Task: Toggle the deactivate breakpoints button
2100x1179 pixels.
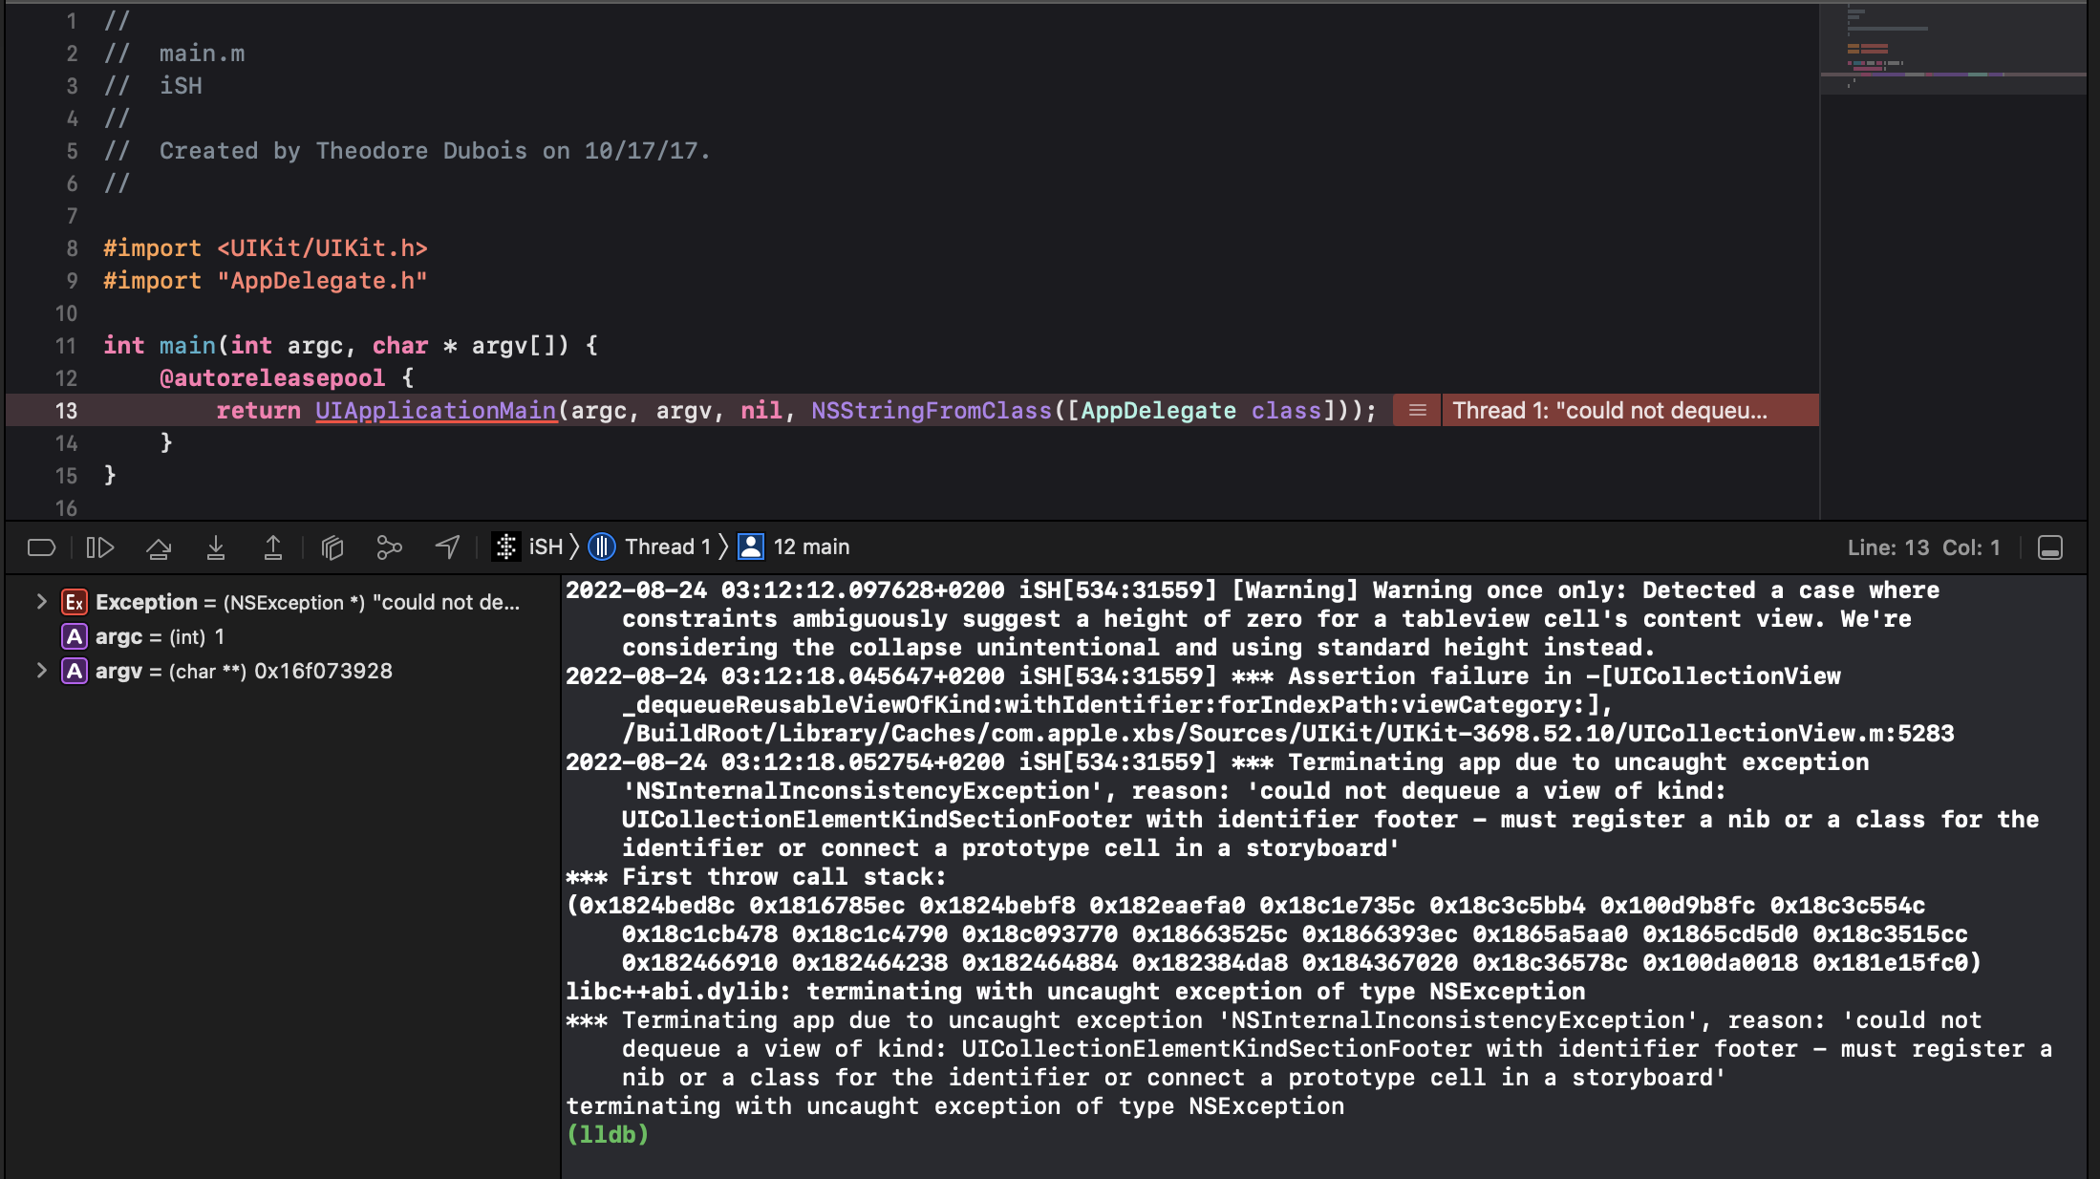Action: tap(41, 547)
